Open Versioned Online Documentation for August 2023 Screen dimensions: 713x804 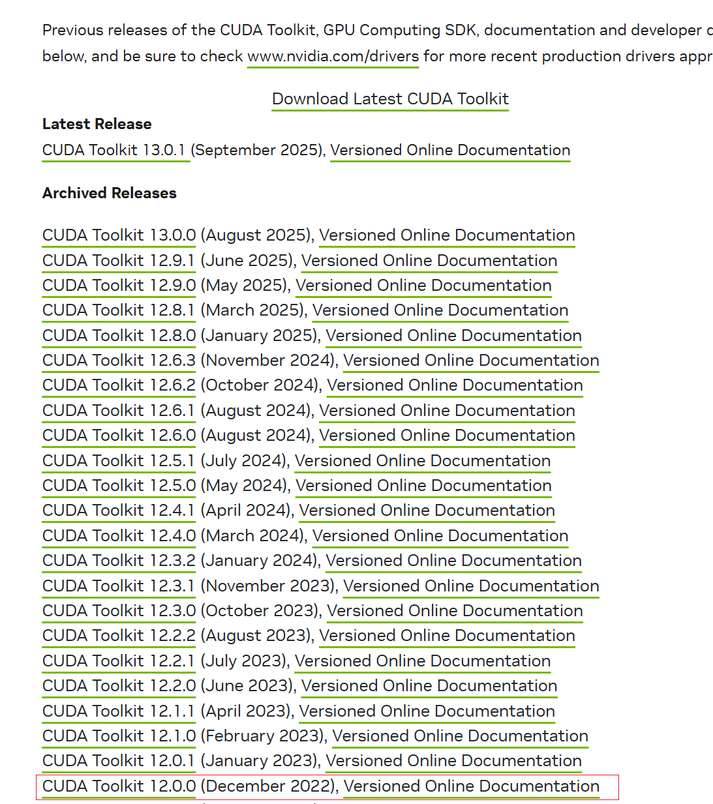click(447, 636)
